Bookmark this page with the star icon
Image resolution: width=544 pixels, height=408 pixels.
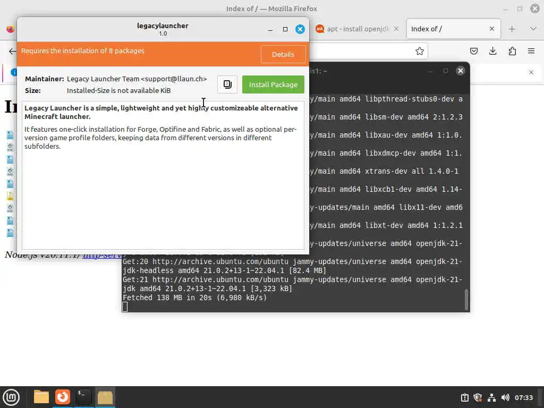tap(420, 52)
